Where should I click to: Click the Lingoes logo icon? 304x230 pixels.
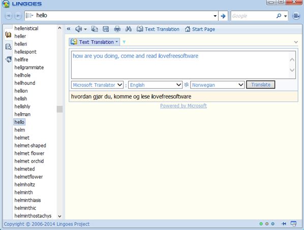tap(6, 4)
